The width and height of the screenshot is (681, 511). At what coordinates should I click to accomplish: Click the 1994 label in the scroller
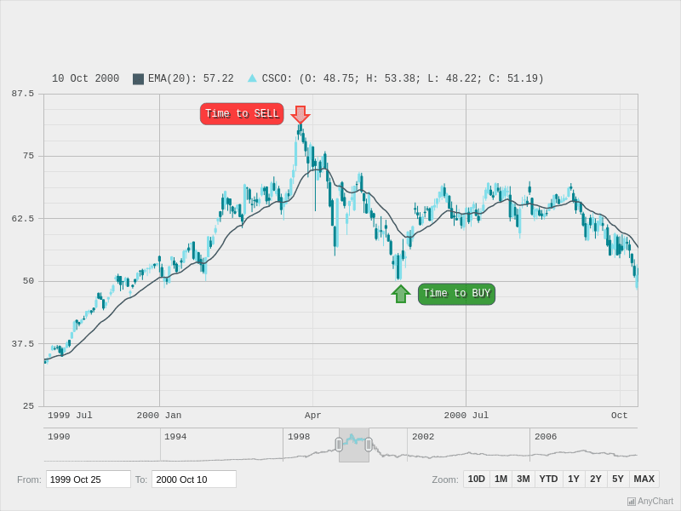(175, 437)
